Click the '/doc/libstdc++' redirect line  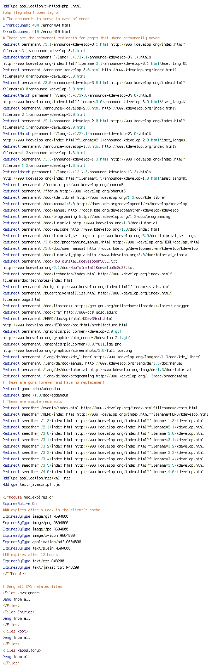(x=96, y=306)
